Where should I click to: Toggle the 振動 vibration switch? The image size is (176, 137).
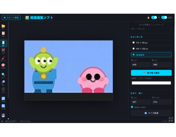164,18
